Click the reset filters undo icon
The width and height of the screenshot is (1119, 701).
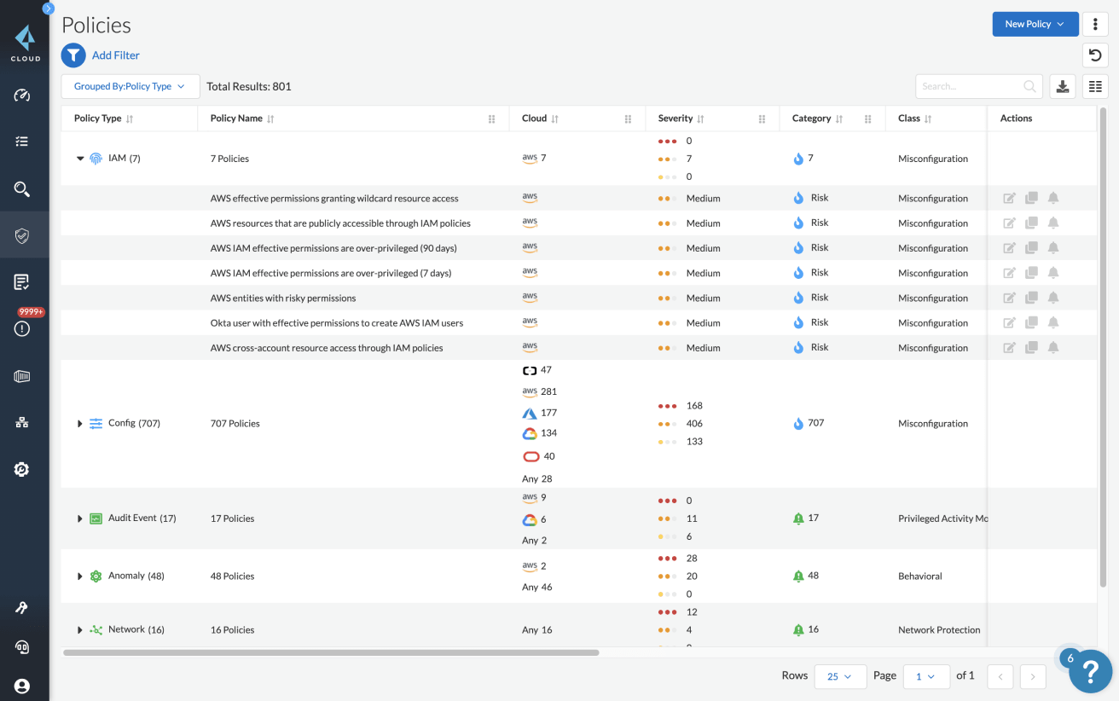(x=1095, y=55)
